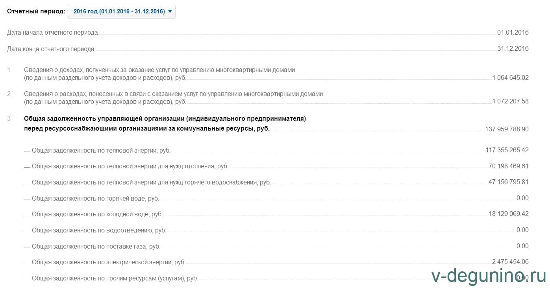Select the start date value 01.01.2016

point(513,33)
